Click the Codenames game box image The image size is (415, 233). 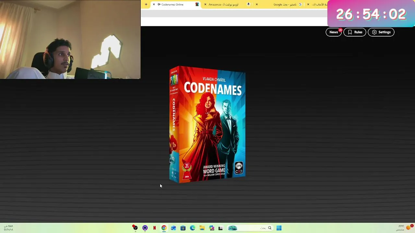click(207, 124)
